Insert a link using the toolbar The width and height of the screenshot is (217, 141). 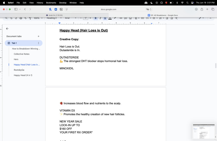coord(121,18)
